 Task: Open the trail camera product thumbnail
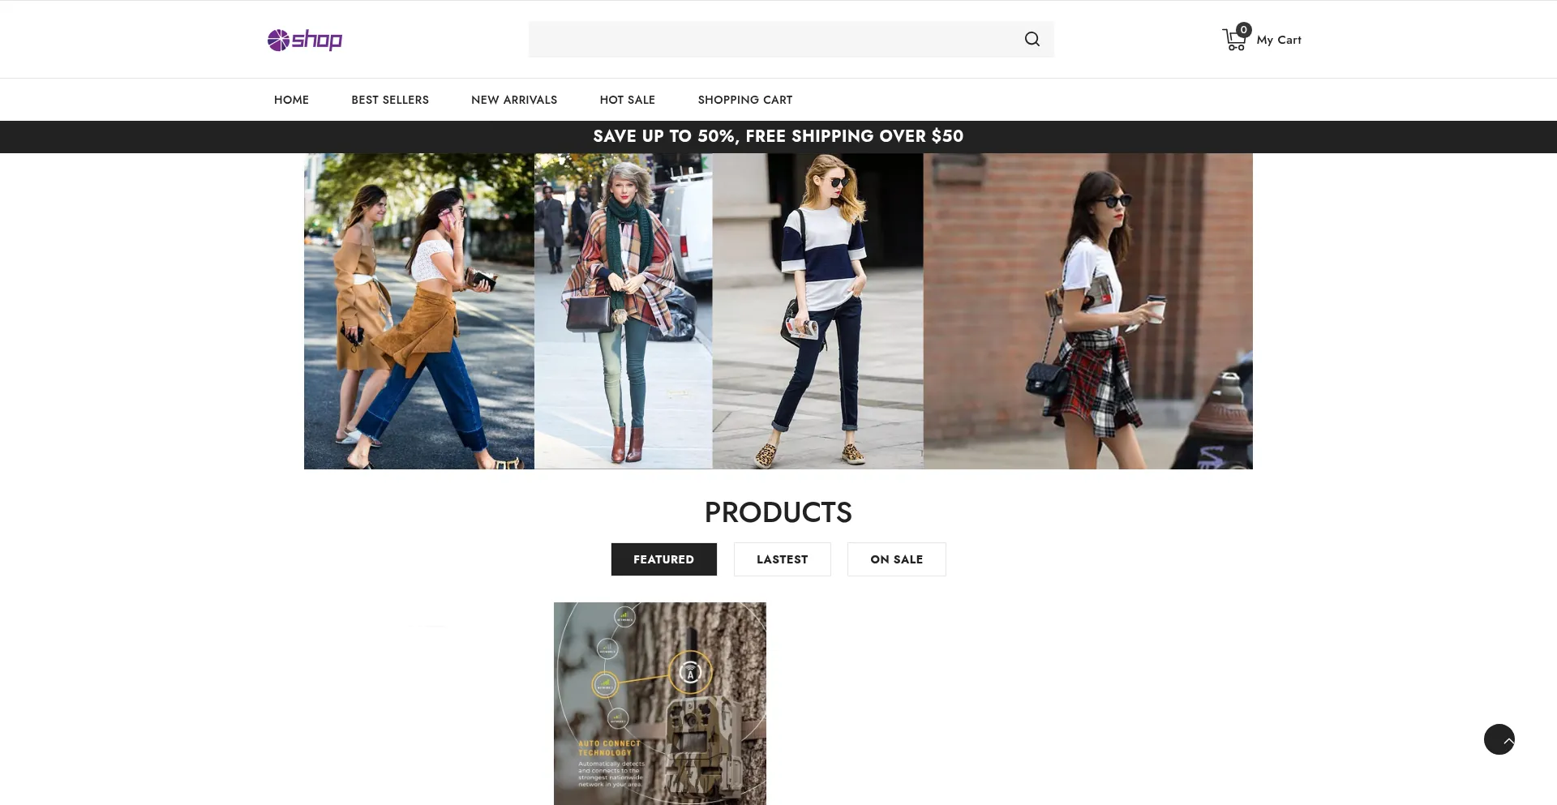(x=659, y=703)
